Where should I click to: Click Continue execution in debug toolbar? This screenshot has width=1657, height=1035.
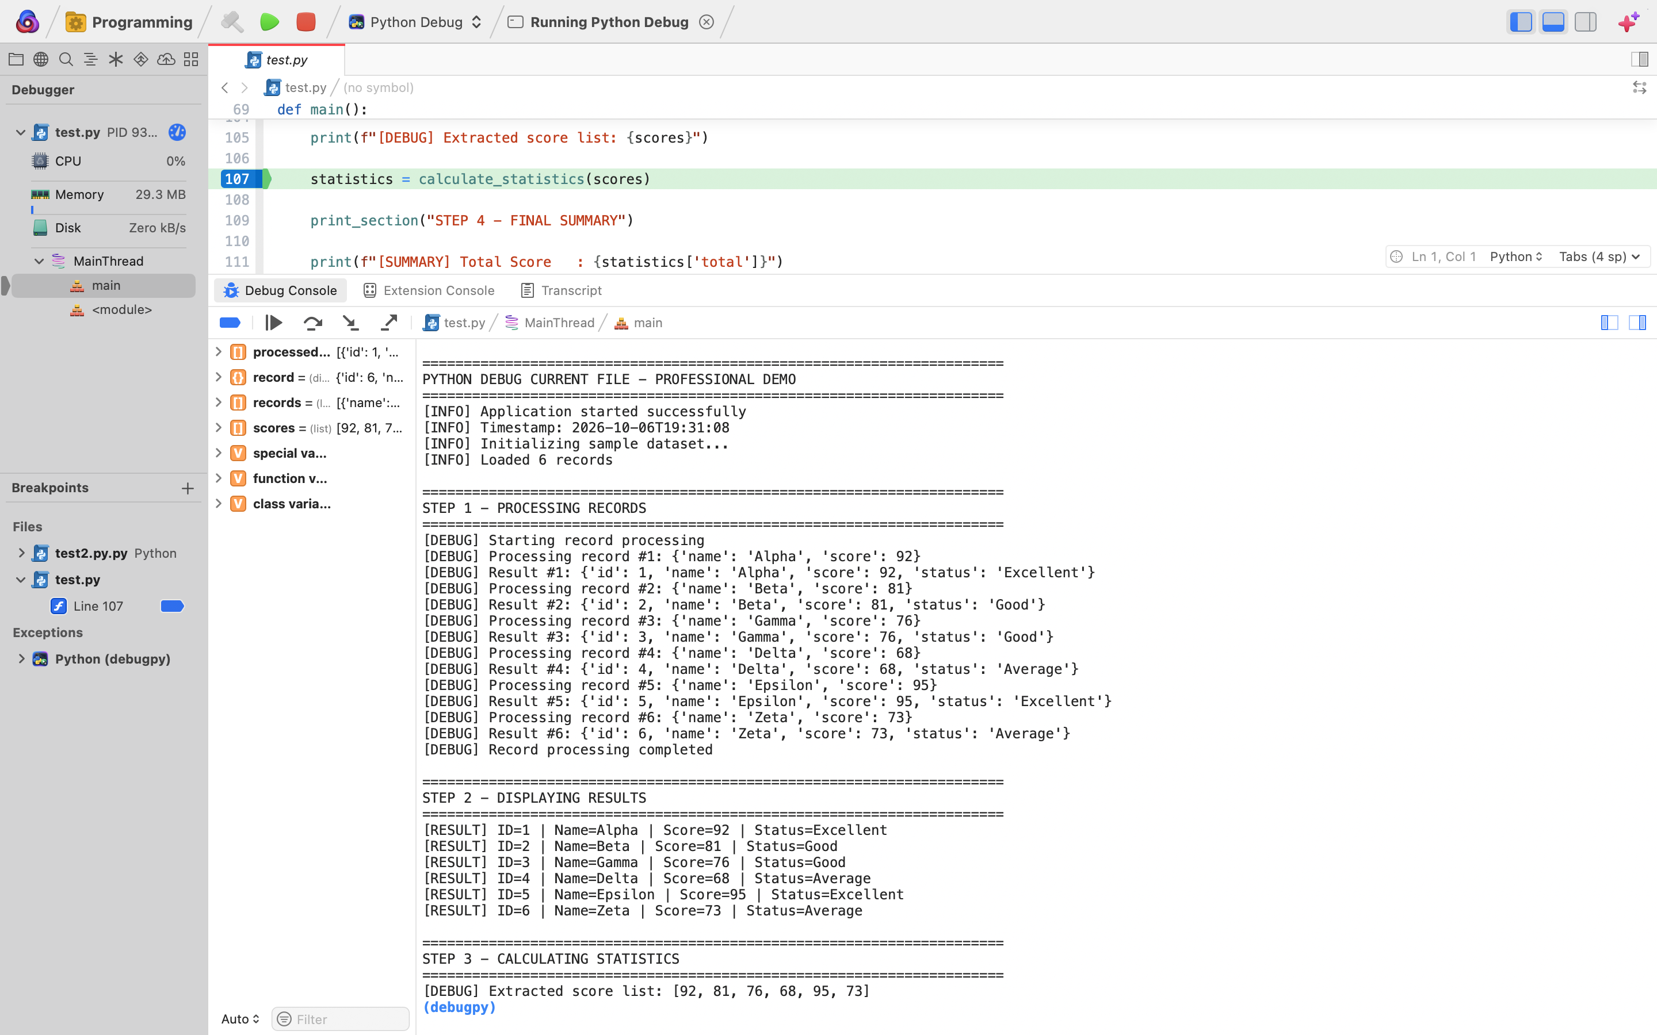click(274, 323)
